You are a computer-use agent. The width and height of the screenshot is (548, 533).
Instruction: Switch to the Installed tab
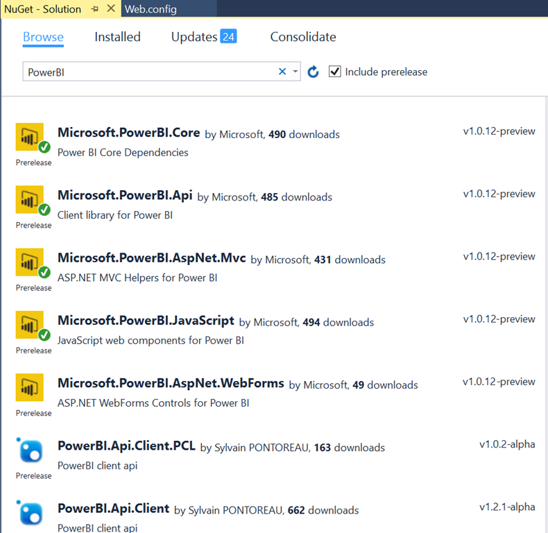[x=117, y=37]
